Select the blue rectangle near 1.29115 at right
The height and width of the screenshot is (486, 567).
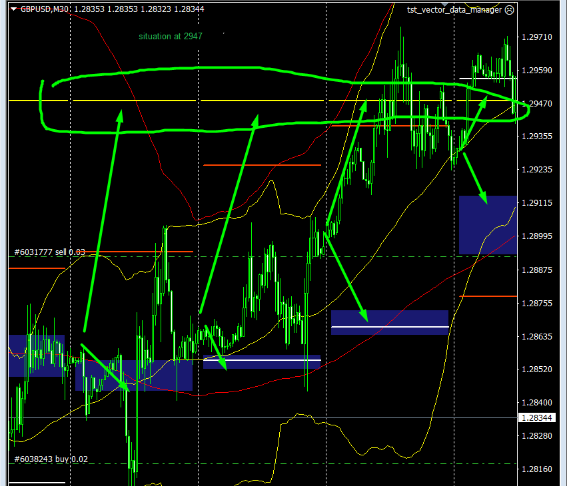pyautogui.click(x=488, y=226)
